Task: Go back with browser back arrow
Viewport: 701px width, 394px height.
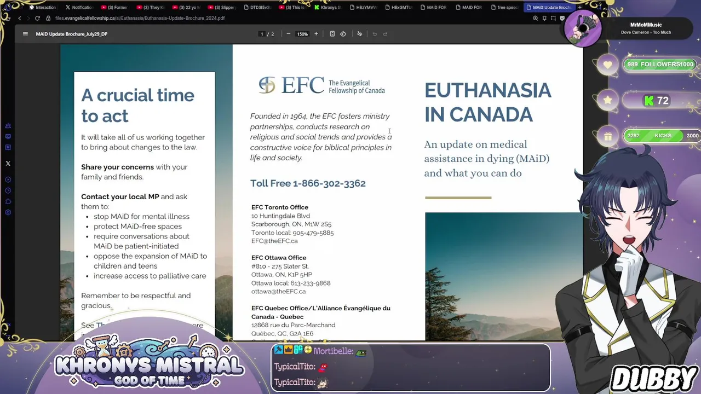Action: point(20,18)
